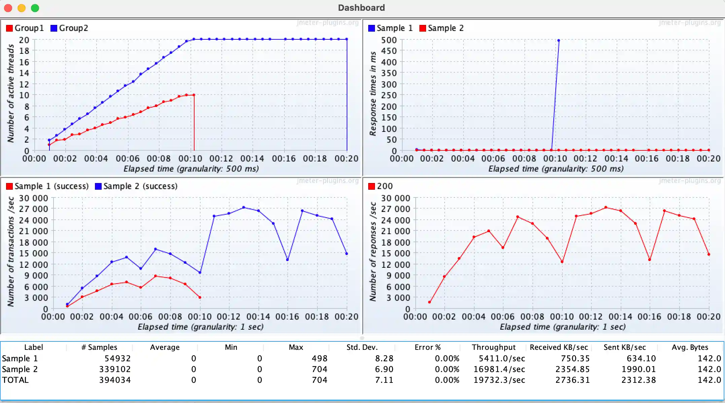Click the Dashboard window title
This screenshot has height=403, width=725.
pyautogui.click(x=361, y=8)
